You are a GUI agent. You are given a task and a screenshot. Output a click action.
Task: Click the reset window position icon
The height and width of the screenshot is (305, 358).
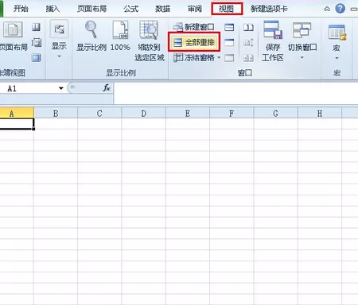click(248, 58)
